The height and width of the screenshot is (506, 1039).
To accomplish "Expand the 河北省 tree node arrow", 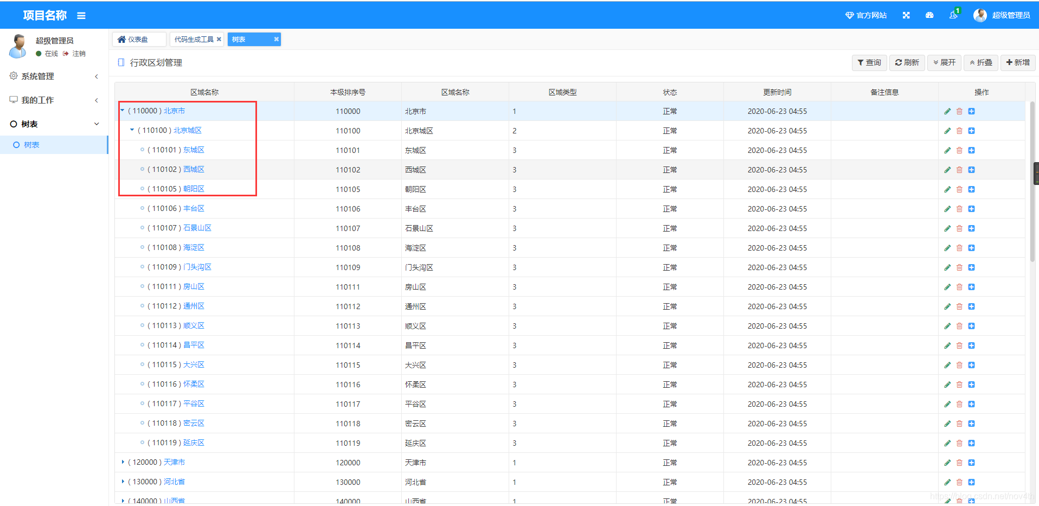I will [x=123, y=482].
